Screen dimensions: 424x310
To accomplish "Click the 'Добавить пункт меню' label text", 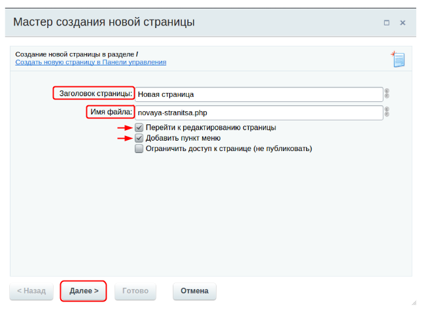I will coord(183,138).
